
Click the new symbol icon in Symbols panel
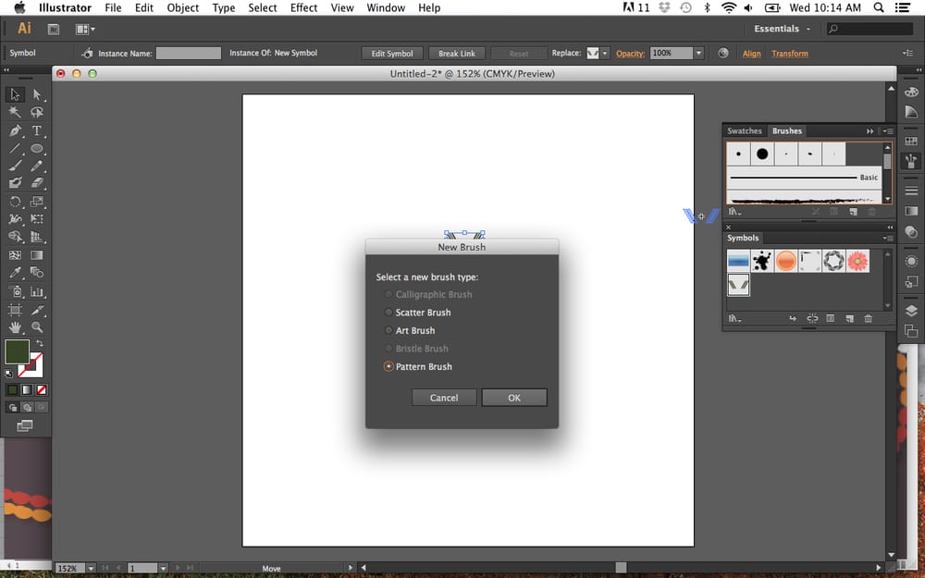pos(849,318)
